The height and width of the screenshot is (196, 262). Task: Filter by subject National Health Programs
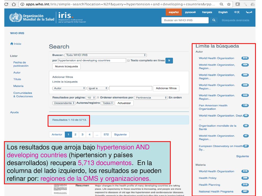216,192
